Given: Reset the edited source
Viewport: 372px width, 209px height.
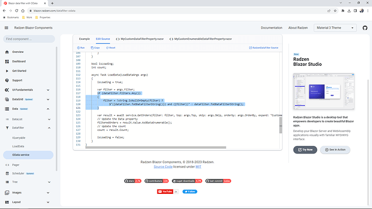Looking at the screenshot, I should [x=111, y=47].
